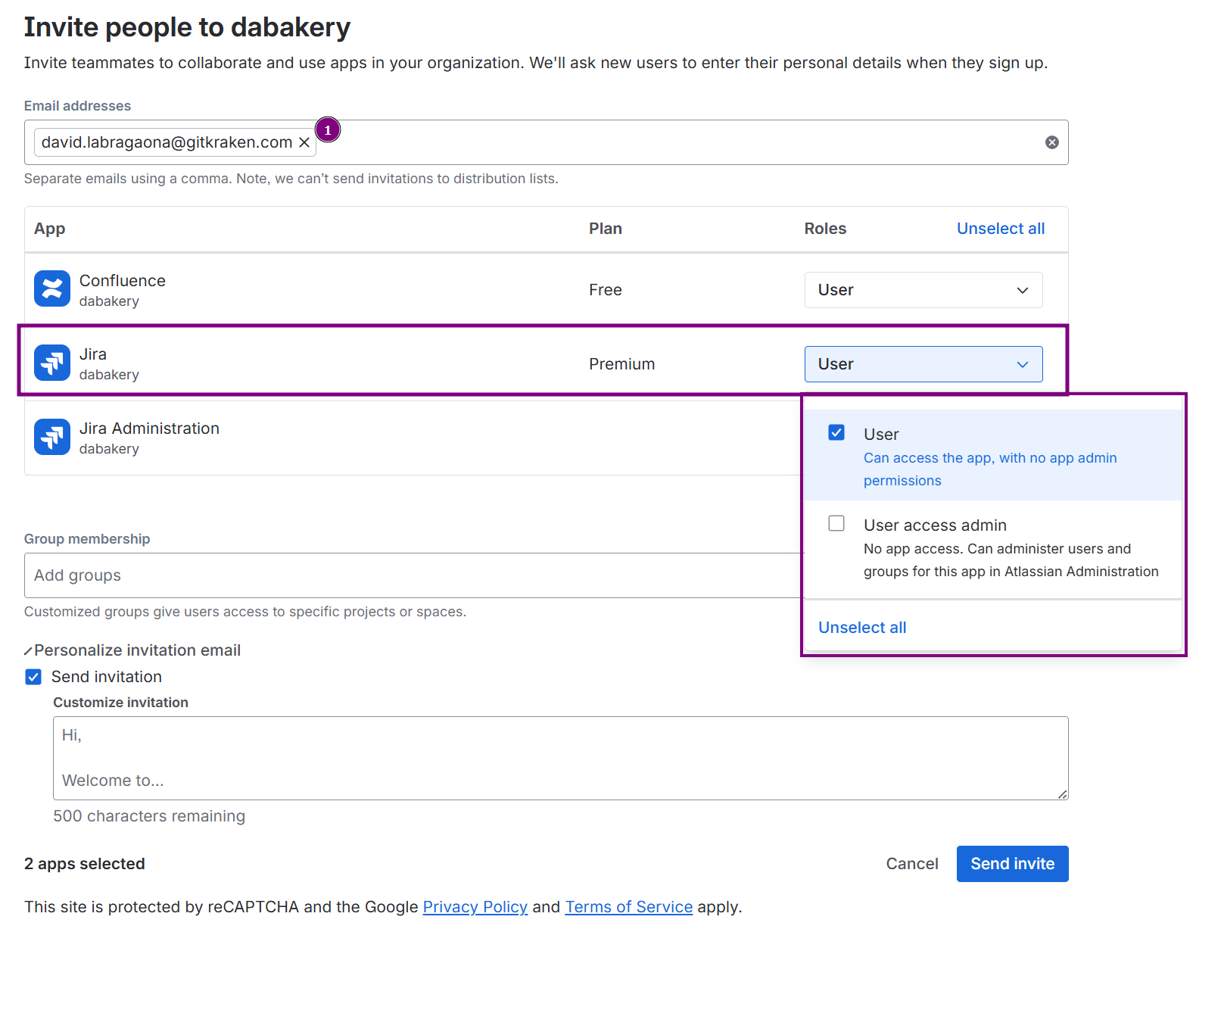Disable the Send invitation checkbox

click(x=33, y=676)
